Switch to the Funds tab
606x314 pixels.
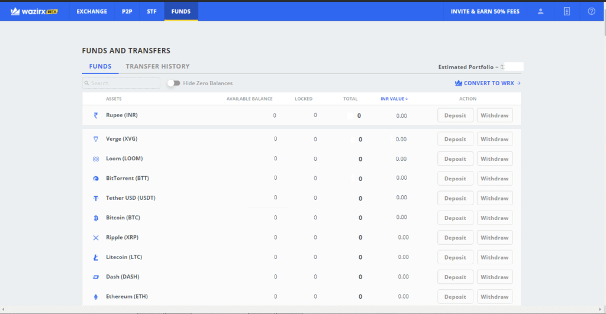tap(100, 66)
